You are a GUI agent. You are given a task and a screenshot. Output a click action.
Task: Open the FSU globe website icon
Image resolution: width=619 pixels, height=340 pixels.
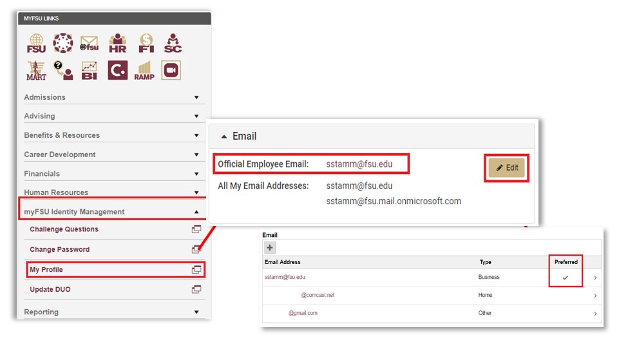(x=37, y=42)
